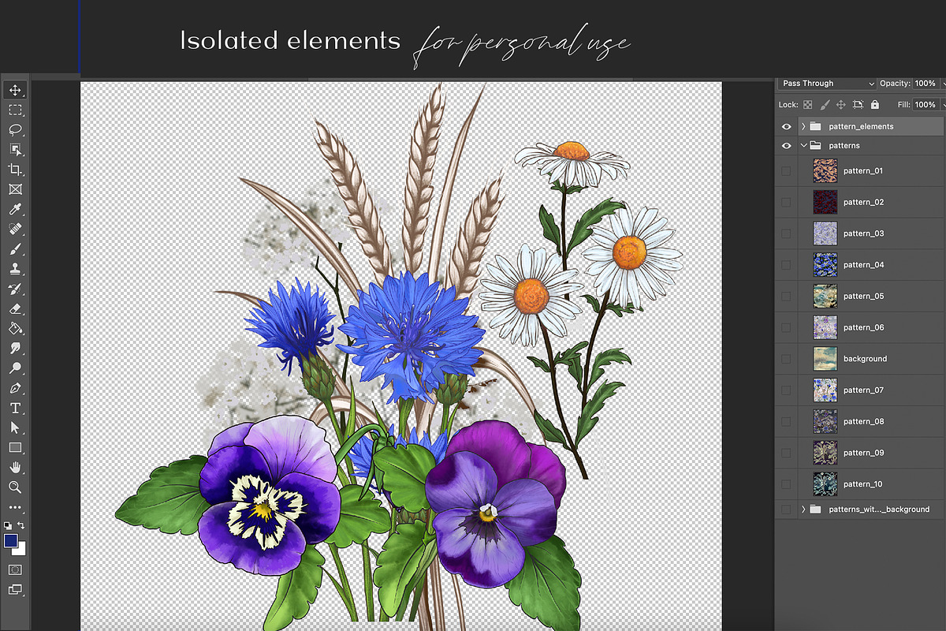
Task: Select the Brush tool
Action: 15,249
